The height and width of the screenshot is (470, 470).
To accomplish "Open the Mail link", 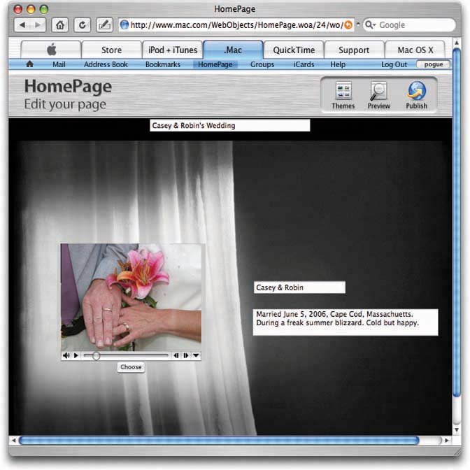I will [59, 64].
